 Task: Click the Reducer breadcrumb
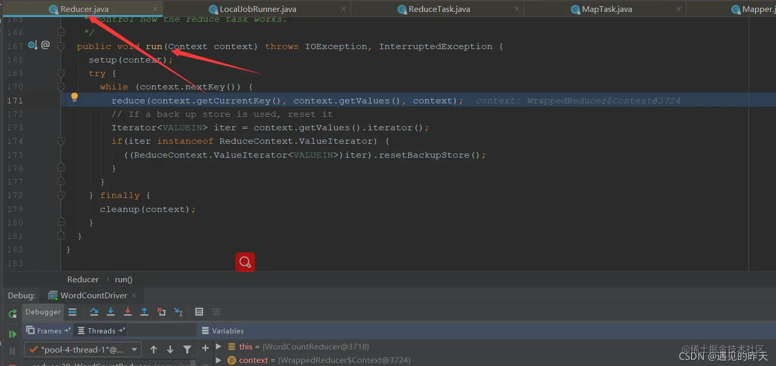point(83,280)
